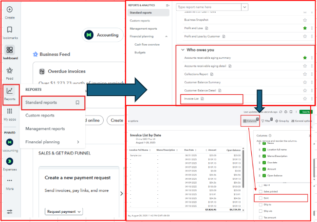Screen dimensions: 317x222
Task: Click the report table vertical scrollbar
Action: (243, 169)
